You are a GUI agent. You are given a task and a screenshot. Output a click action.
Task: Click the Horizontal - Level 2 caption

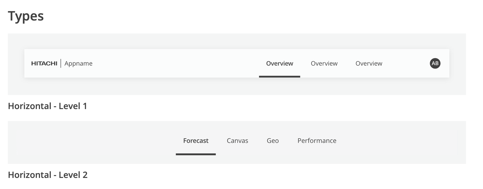pyautogui.click(x=48, y=175)
